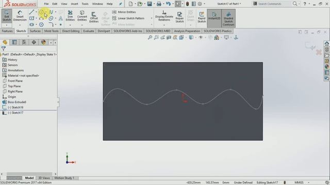Open Display/Delete Relations
This screenshot has height=185, width=330.
click(164, 16)
